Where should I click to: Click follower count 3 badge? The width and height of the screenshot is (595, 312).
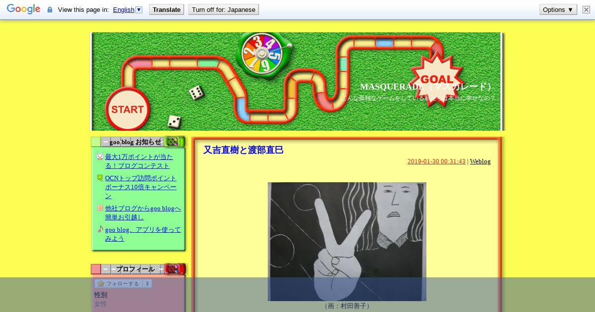[147, 284]
